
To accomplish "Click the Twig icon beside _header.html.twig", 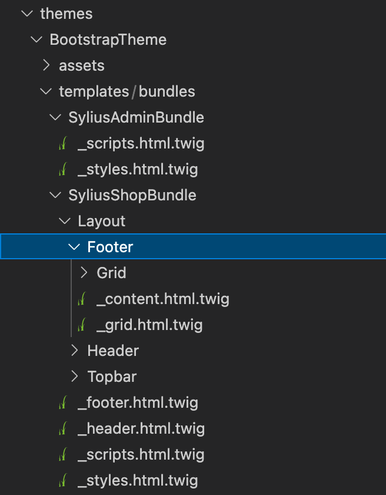I will [x=63, y=428].
